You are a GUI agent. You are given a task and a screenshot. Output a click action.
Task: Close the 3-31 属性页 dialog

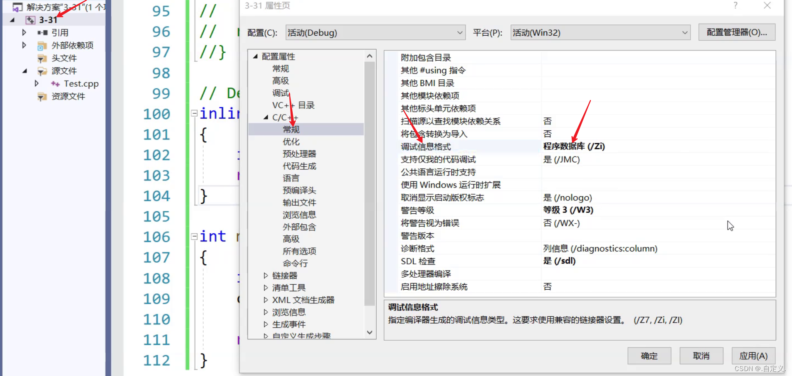click(x=767, y=5)
